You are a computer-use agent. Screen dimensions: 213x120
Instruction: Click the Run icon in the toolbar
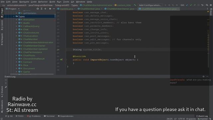point(165,5)
